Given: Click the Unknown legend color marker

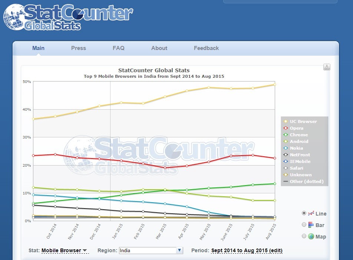Looking at the screenshot, I should click(x=286, y=175).
